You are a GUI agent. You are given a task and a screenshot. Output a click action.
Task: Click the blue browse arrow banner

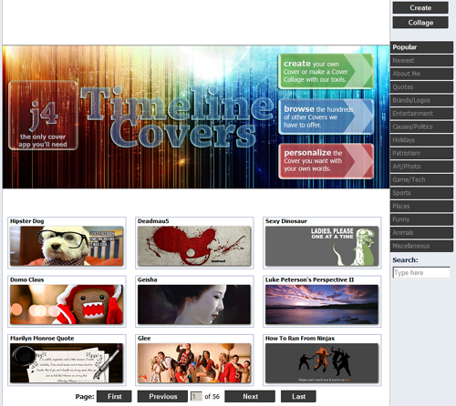click(x=326, y=117)
